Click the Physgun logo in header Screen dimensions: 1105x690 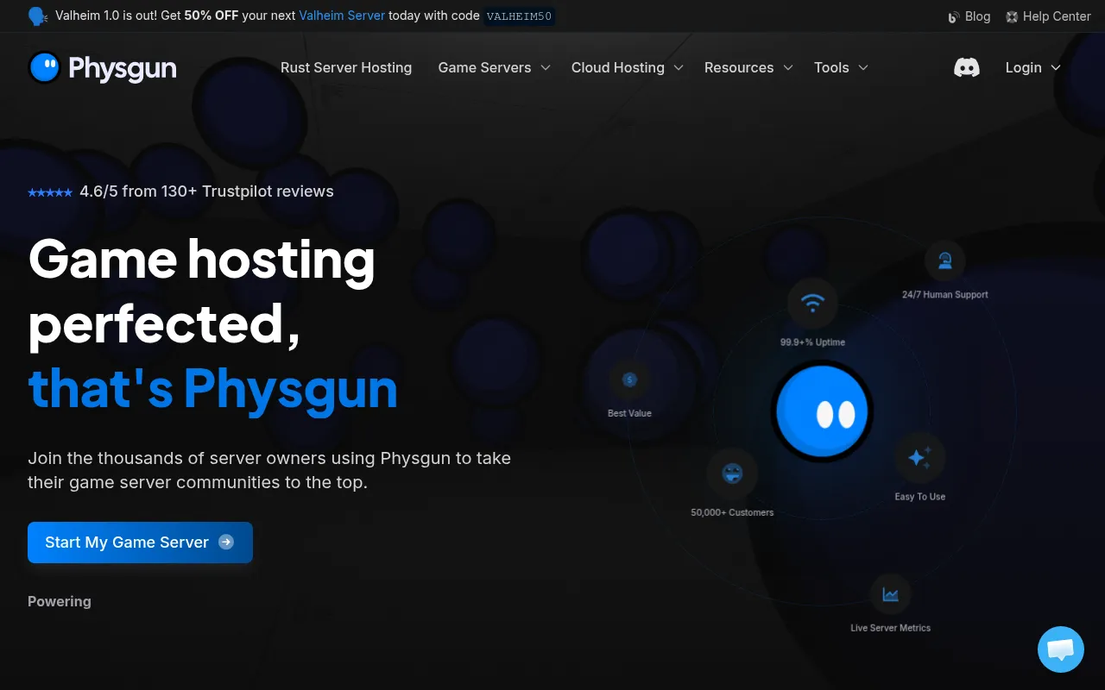click(x=102, y=67)
